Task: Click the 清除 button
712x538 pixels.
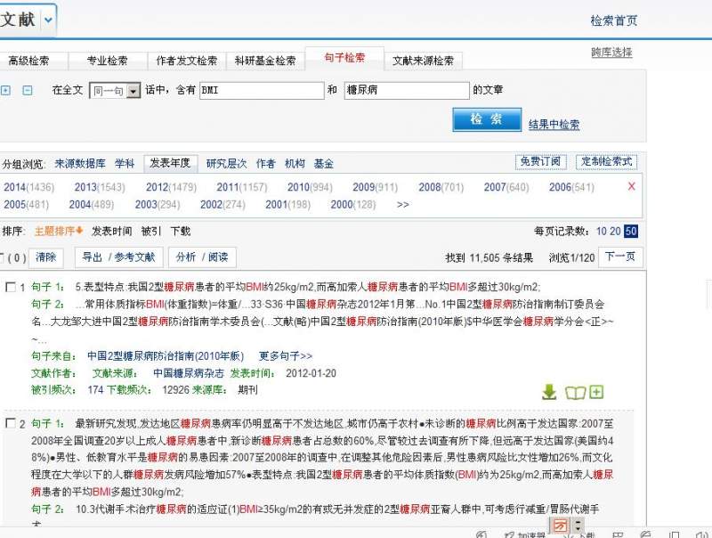Action: pos(46,257)
